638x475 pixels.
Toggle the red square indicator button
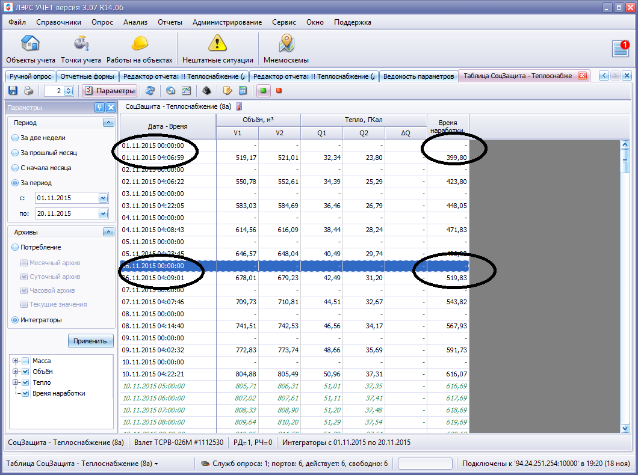tap(279, 91)
